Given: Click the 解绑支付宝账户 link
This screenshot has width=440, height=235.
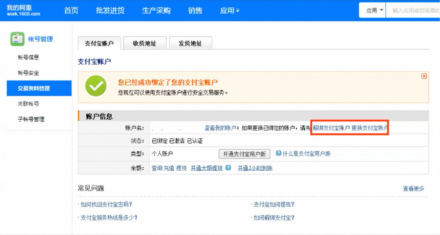Looking at the screenshot, I should coord(331,128).
